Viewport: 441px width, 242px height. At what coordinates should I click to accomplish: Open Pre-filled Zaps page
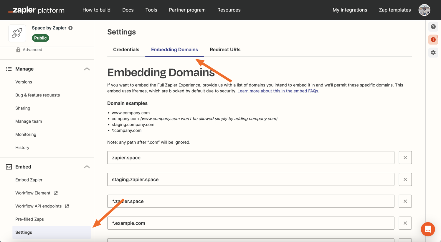tap(29, 219)
